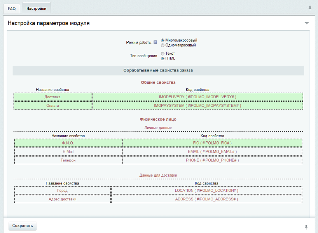Viewport: 318px width, 233px height.
Task: Click the pin icon near the Save button
Action: [306, 226]
